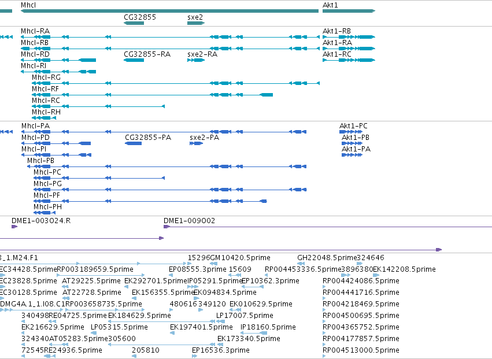Click the Akt1-RB transcript label

(x=336, y=31)
